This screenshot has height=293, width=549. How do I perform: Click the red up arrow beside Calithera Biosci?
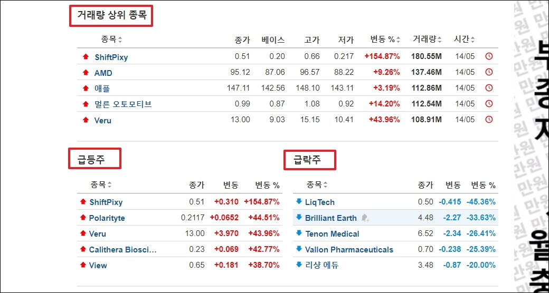(83, 249)
